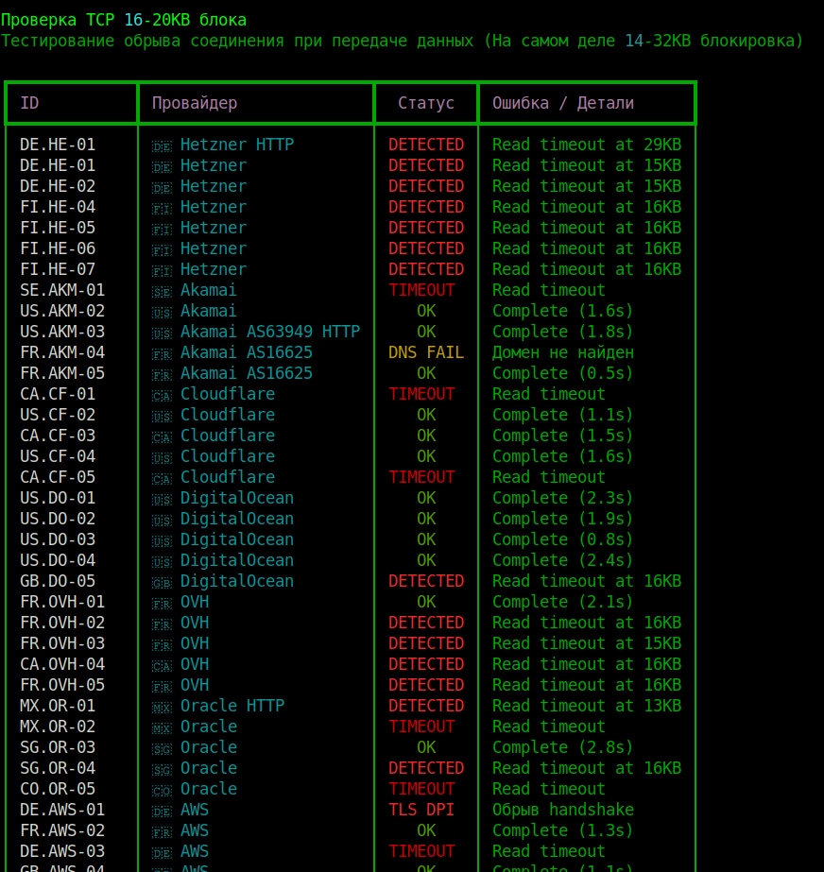Select 'Akamai AS16625' provider in FR.AKM-05 row

pos(247,373)
